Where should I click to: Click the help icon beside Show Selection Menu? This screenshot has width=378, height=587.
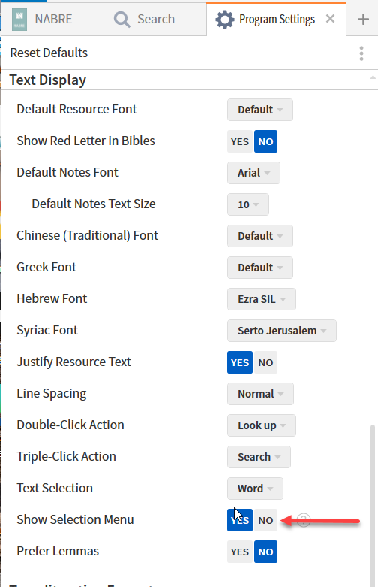pos(304,519)
